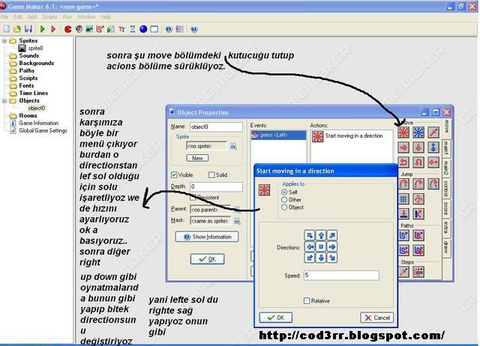This screenshot has width=480, height=346.
Task: Pick the Reverse Vertical action icon
Action: tap(418, 162)
